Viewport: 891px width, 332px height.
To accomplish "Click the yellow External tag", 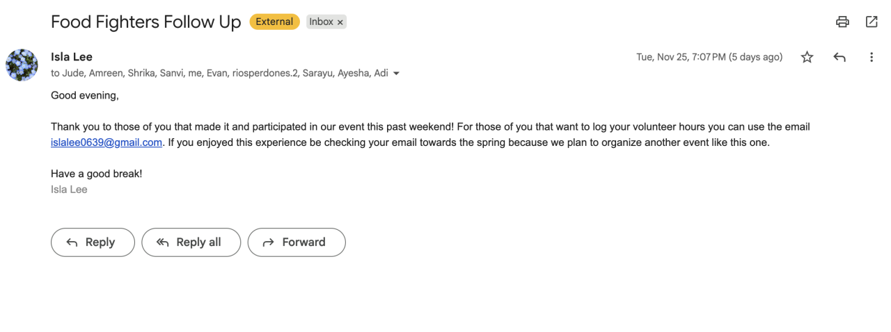I will [274, 22].
